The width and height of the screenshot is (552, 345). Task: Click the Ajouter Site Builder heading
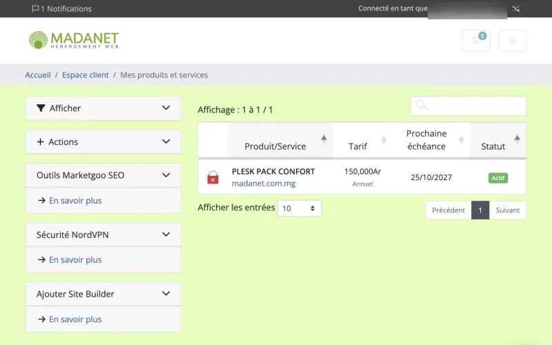(75, 294)
